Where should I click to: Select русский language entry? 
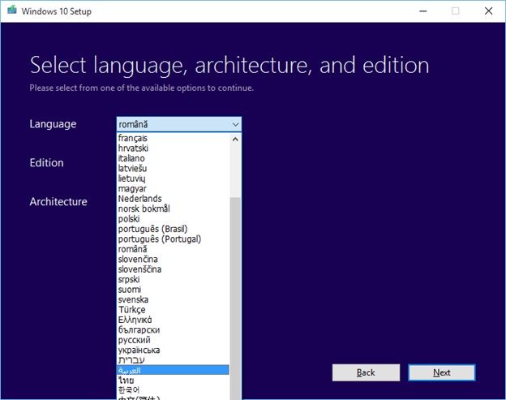tap(173, 340)
